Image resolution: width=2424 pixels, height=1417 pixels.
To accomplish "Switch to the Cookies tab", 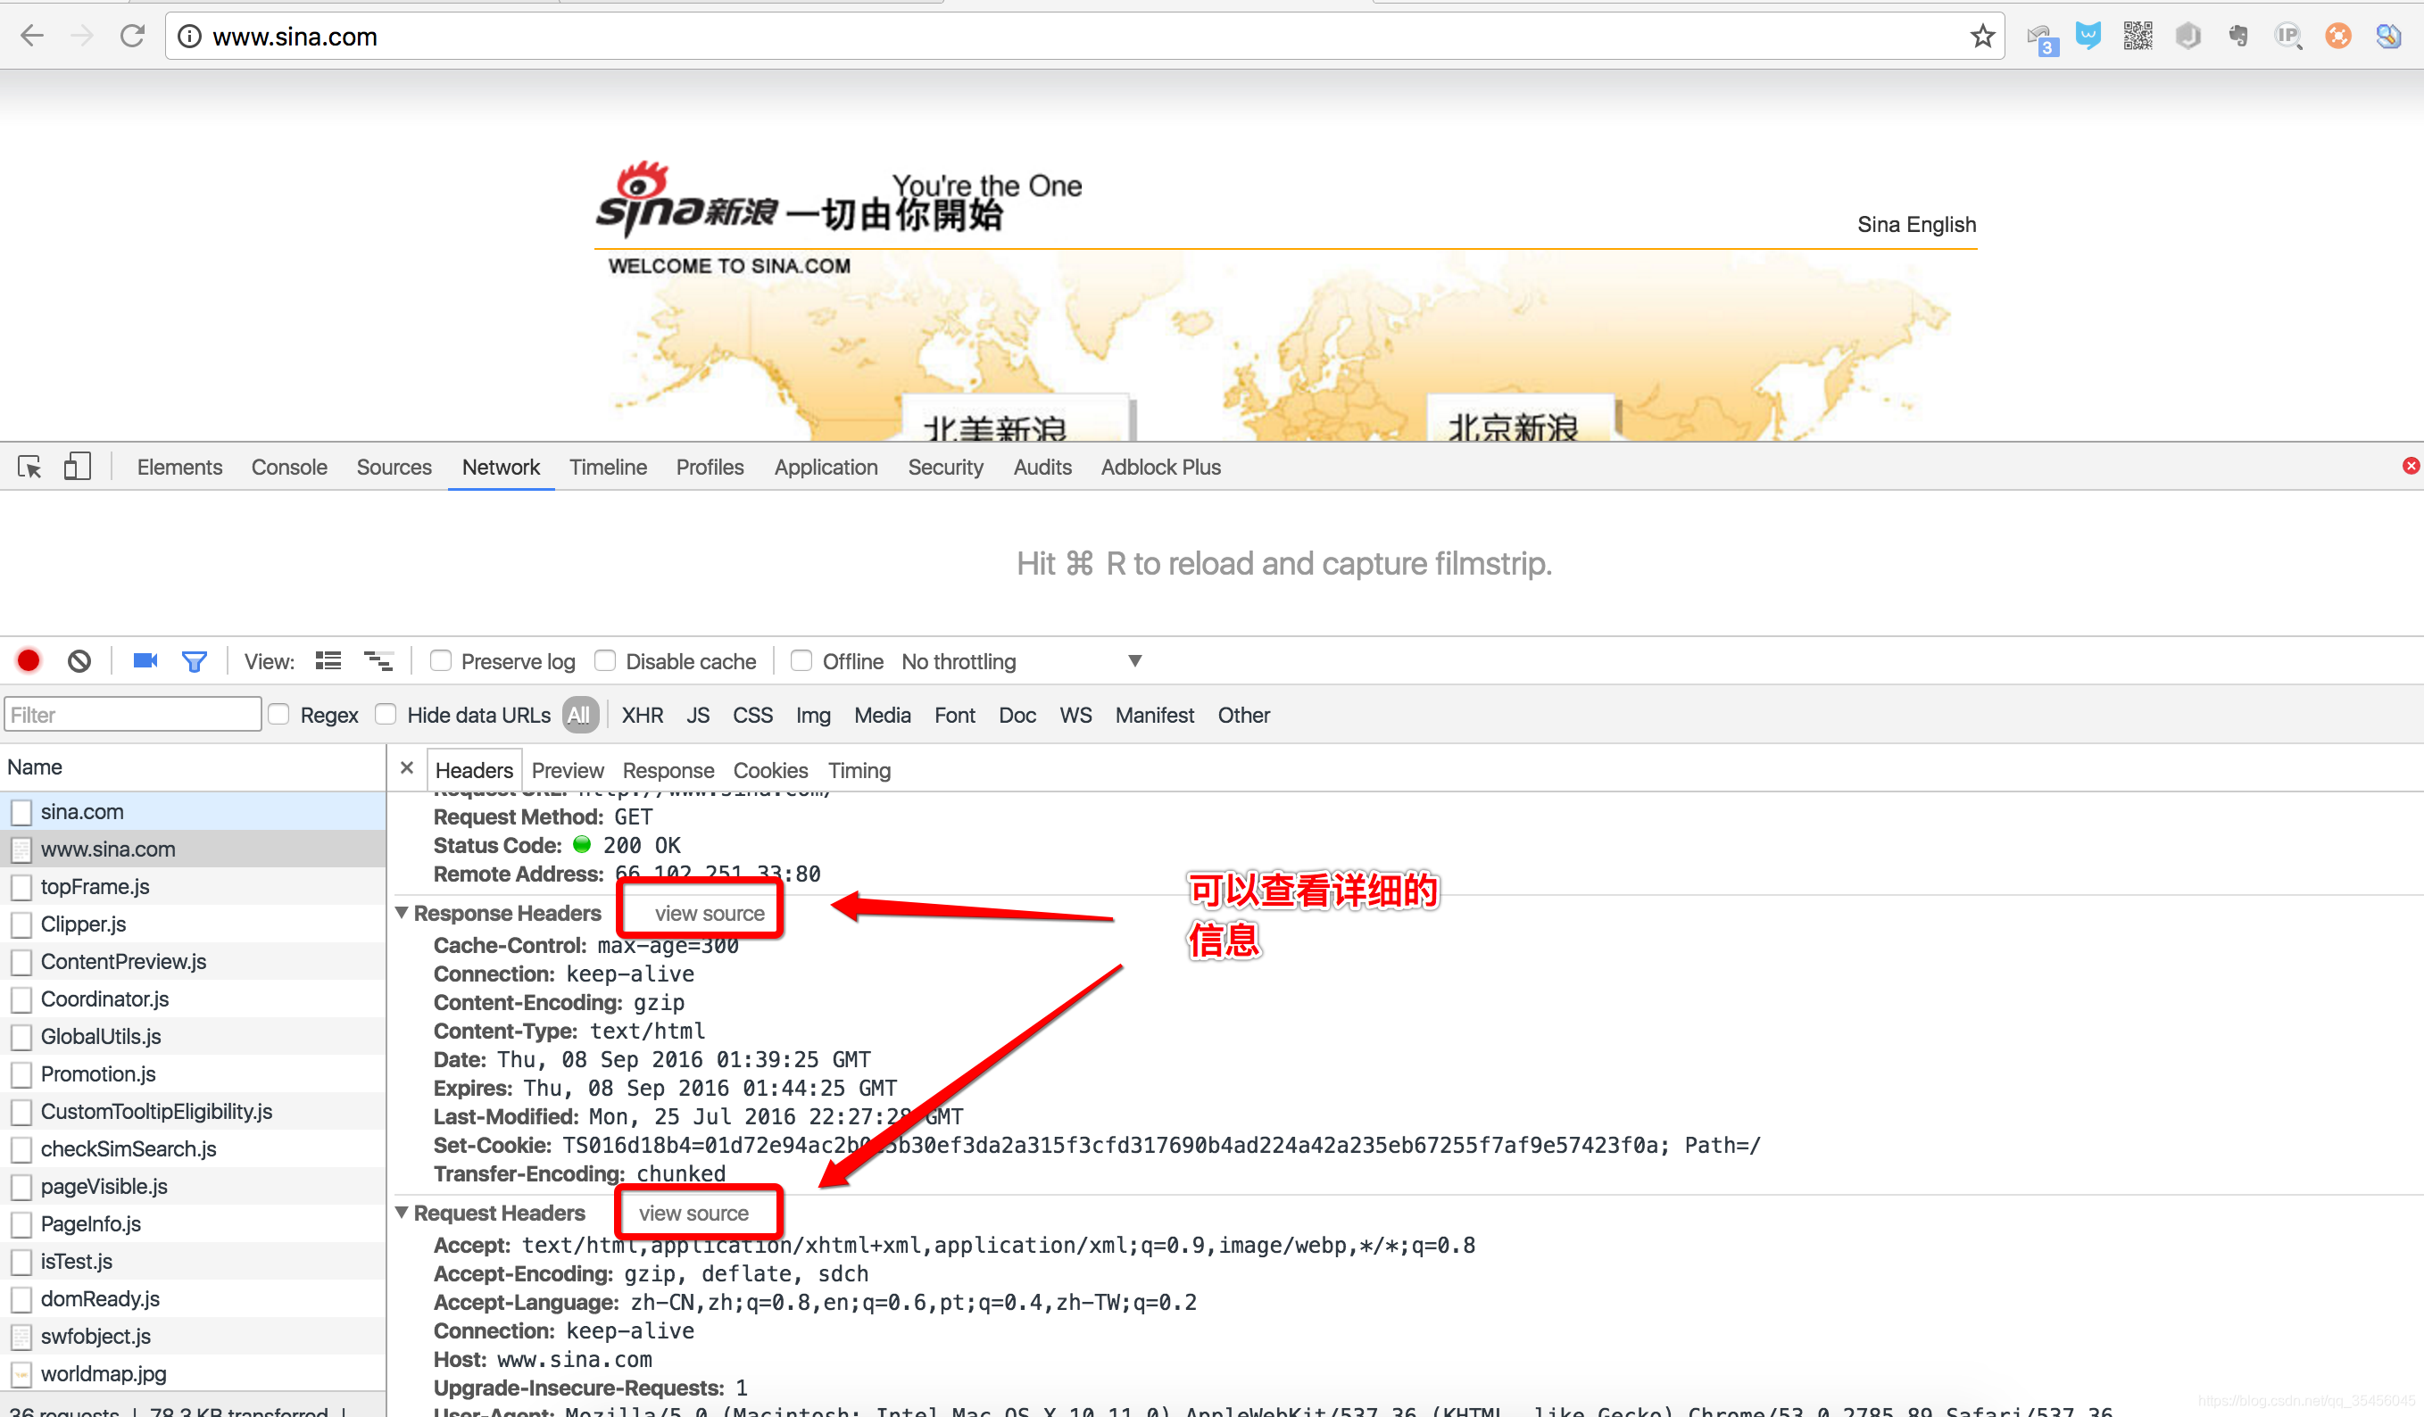I will 769,769.
